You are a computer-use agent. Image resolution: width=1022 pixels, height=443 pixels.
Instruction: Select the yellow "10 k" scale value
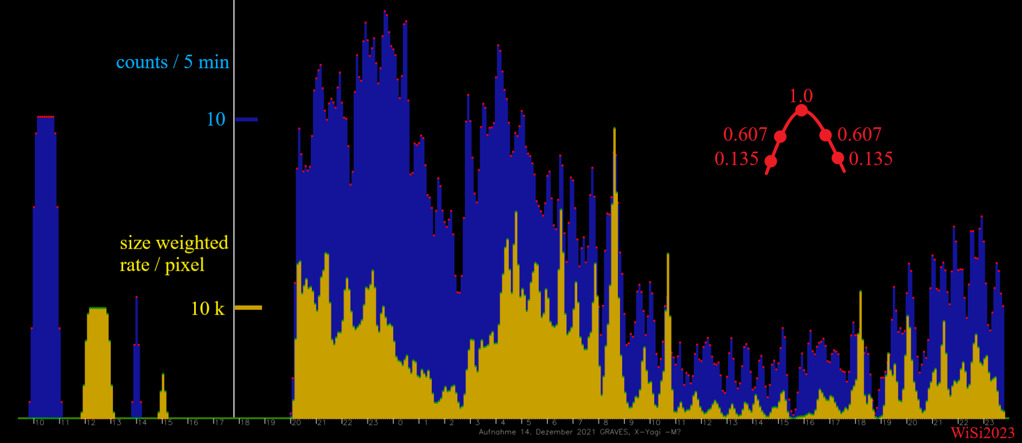click(x=207, y=308)
